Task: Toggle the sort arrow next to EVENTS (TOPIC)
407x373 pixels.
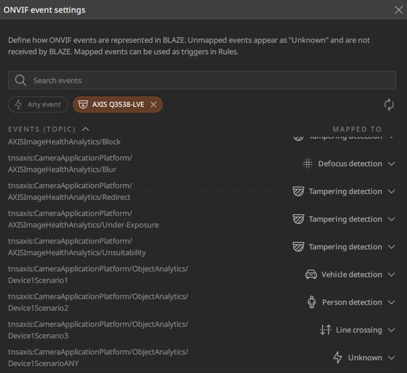Action: [x=86, y=129]
